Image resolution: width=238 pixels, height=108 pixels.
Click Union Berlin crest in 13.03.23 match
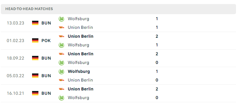pos(62,27)
